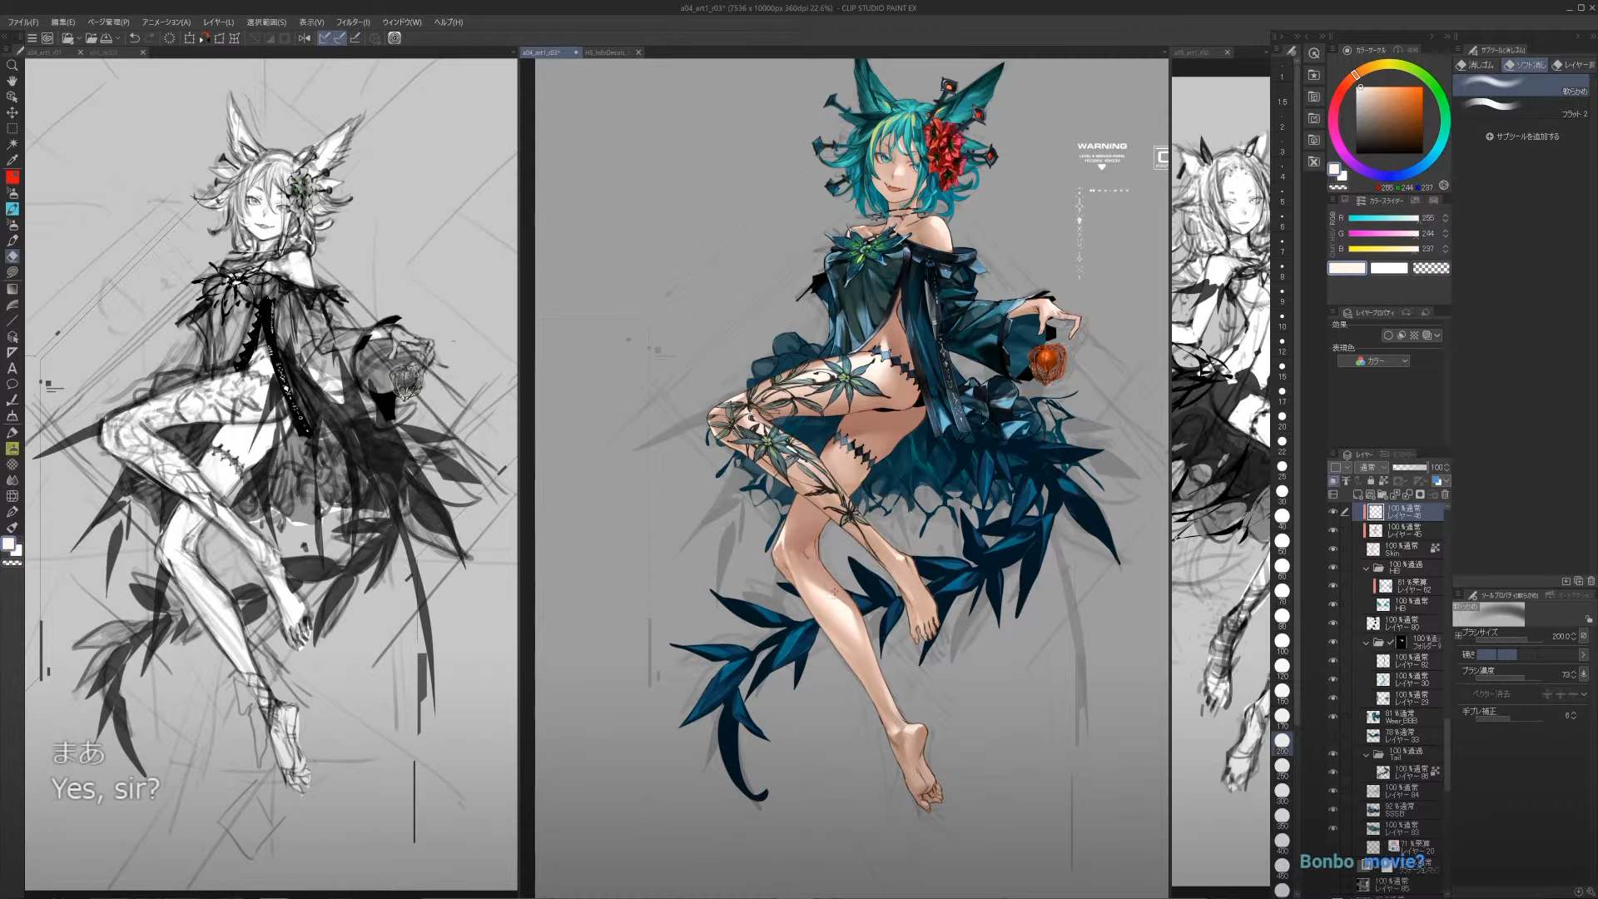
Task: Open the フィルター(I) menu
Action: (353, 22)
